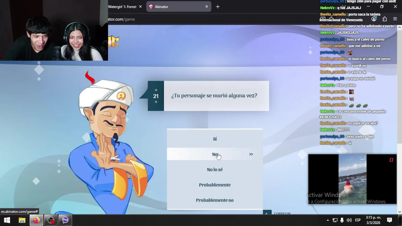
Task: Open the purple chat app in taskbar
Action: [65, 220]
